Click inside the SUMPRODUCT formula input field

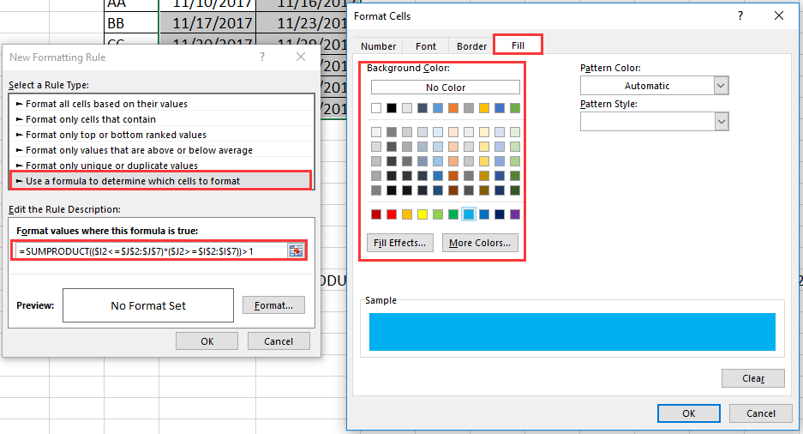pyautogui.click(x=150, y=250)
